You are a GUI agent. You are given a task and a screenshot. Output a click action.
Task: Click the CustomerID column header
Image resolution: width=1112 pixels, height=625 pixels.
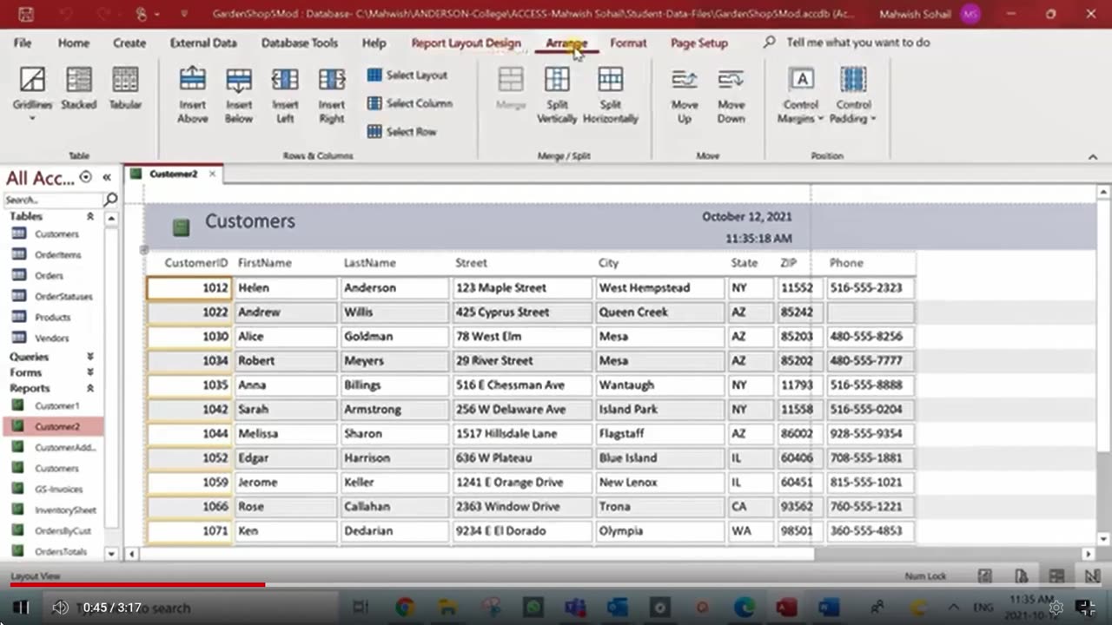tap(196, 263)
